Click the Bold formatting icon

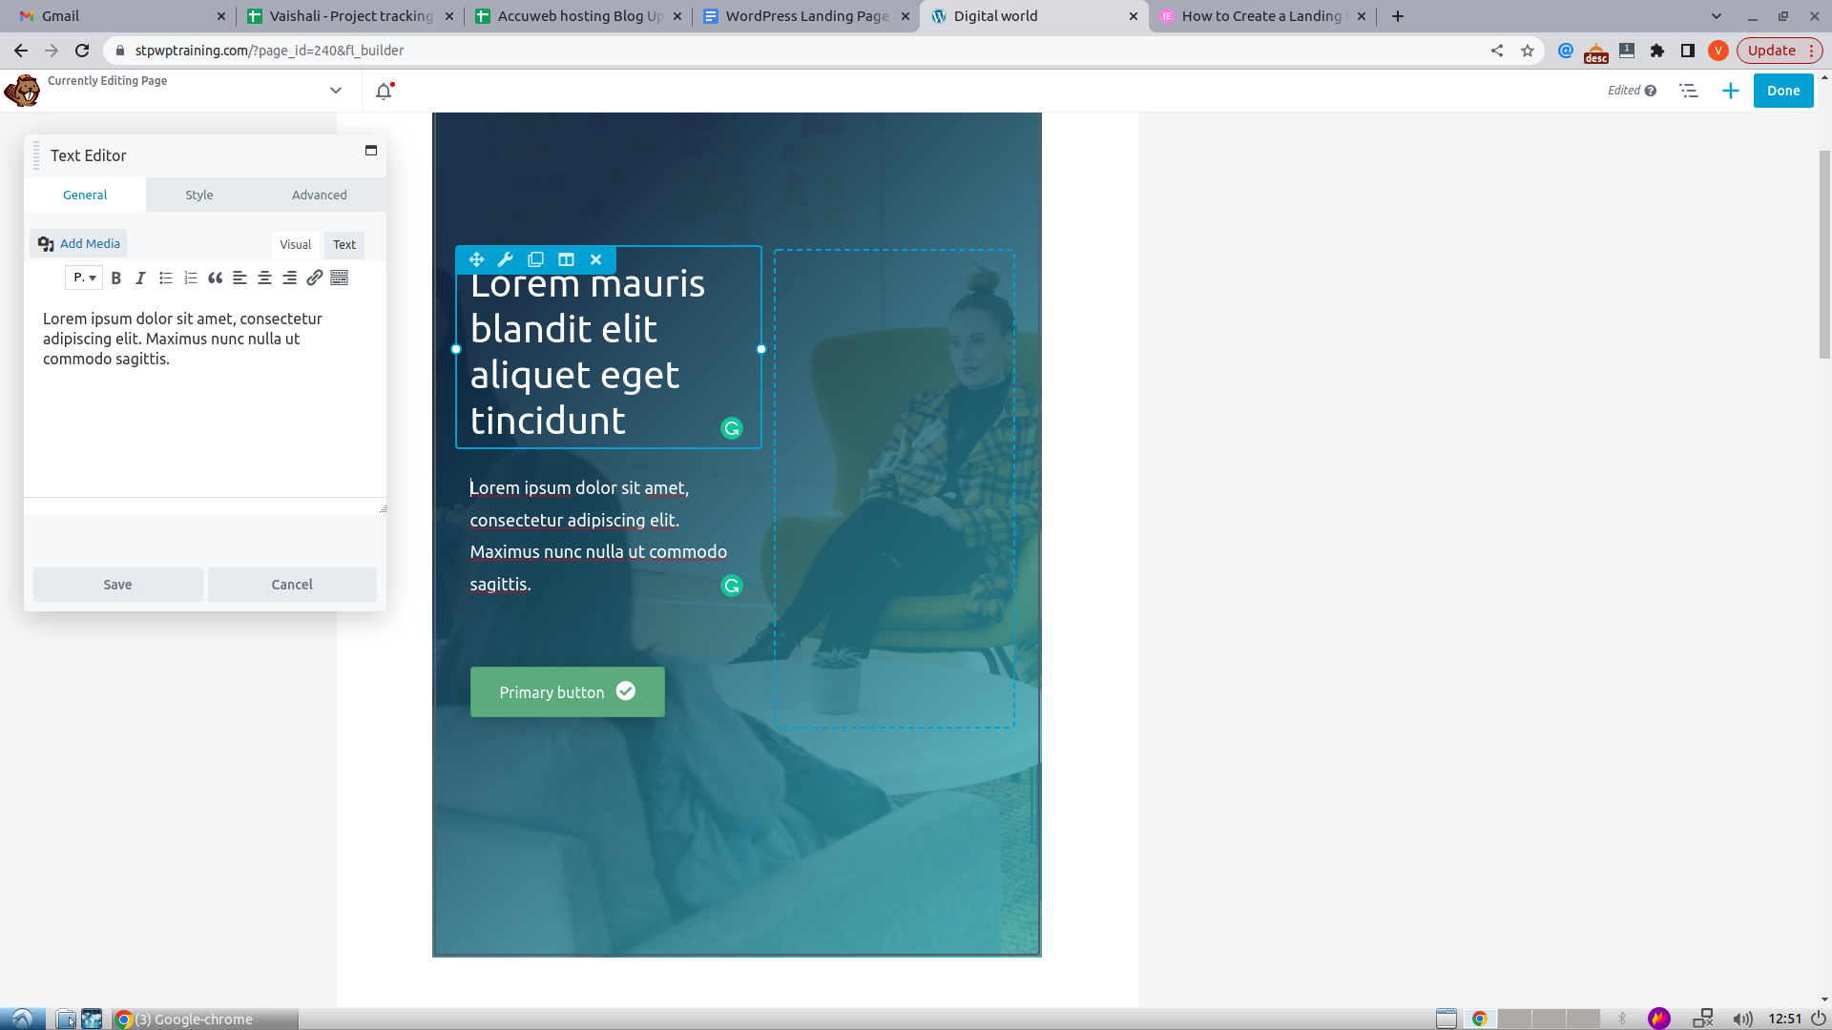pos(117,277)
